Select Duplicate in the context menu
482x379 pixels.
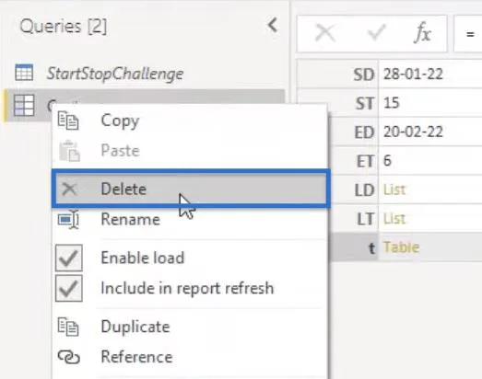(135, 327)
